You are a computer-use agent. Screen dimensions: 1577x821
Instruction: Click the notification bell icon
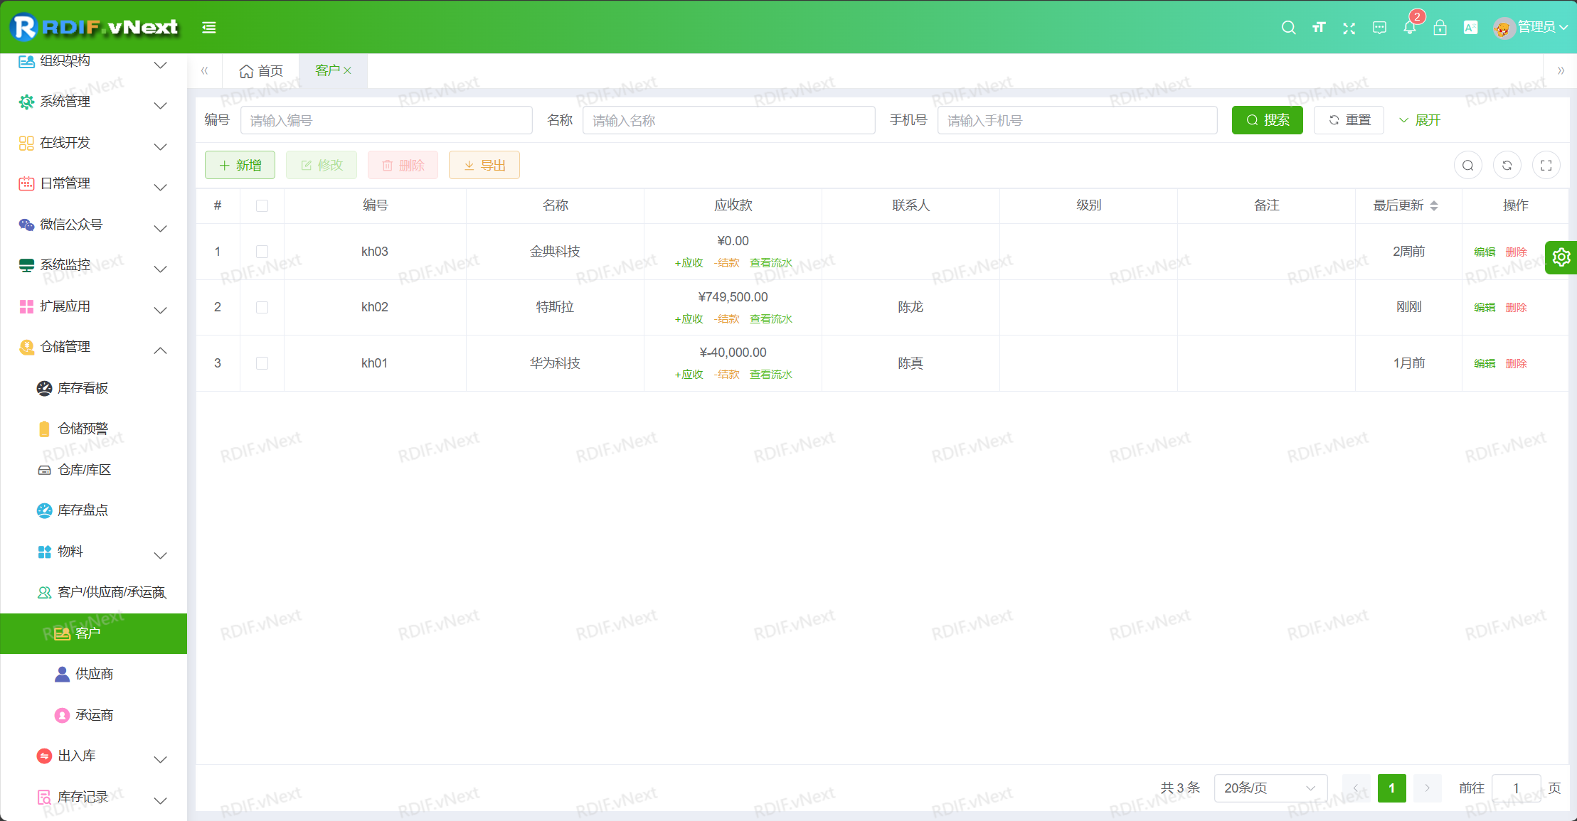click(1409, 28)
